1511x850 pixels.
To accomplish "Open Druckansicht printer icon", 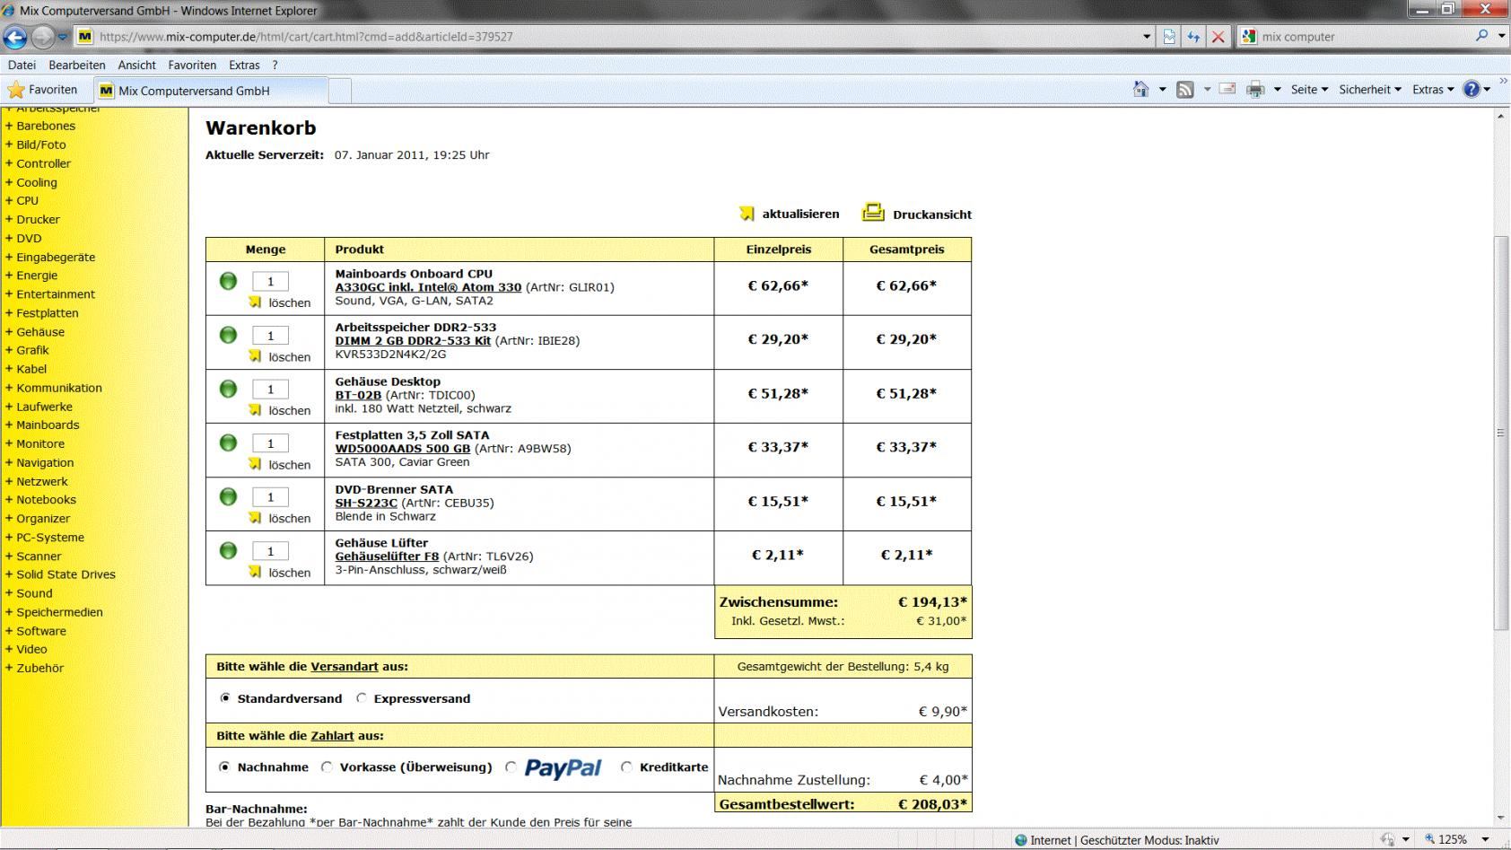I will coord(873,212).
